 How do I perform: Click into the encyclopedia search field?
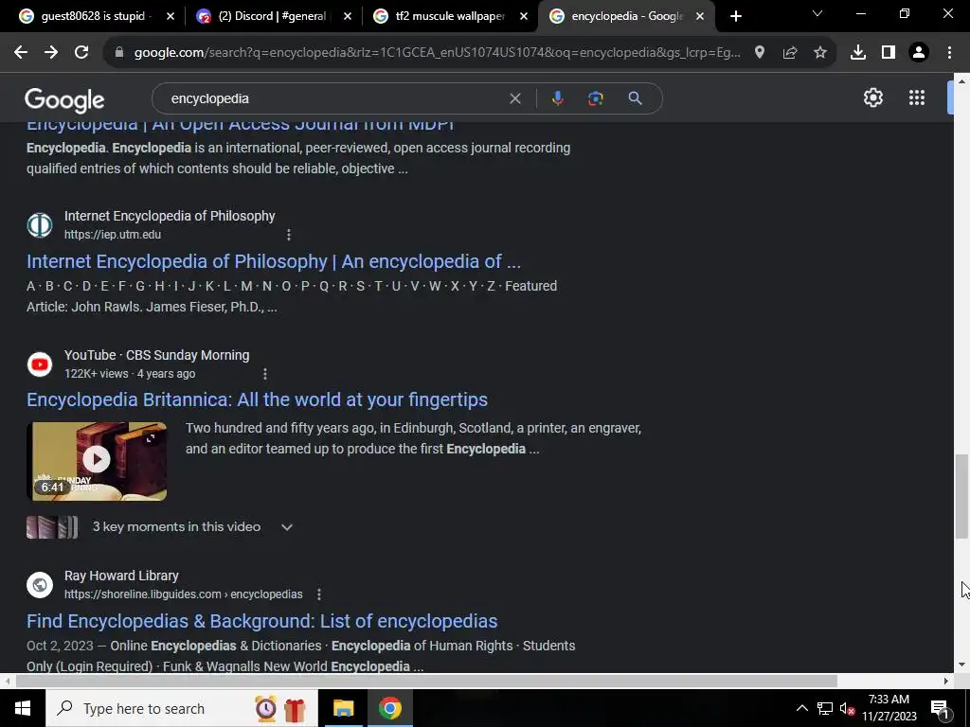pyautogui.click(x=334, y=98)
